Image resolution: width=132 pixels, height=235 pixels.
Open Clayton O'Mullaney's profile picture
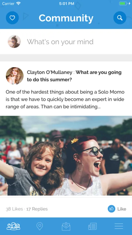tap(15, 76)
